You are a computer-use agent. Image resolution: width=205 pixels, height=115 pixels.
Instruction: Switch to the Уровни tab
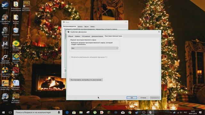(78, 36)
